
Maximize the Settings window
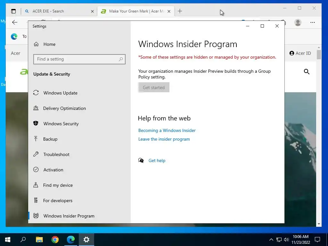[x=262, y=26]
